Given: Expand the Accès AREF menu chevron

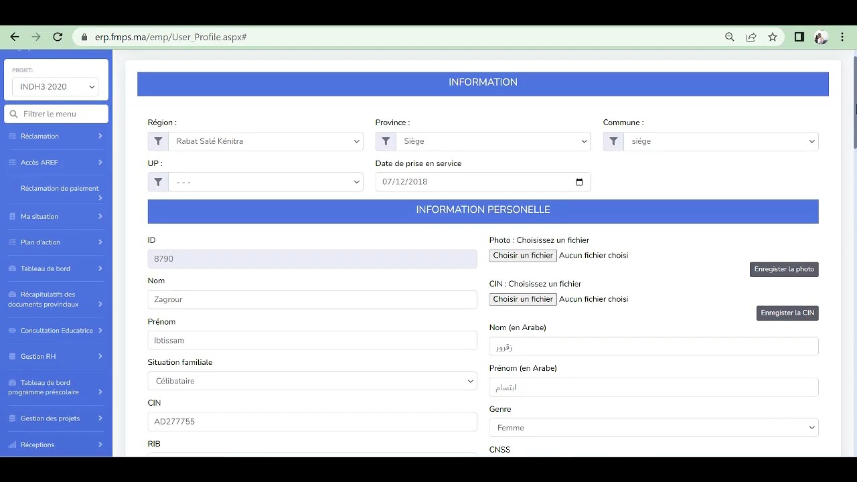Looking at the screenshot, I should pos(100,162).
